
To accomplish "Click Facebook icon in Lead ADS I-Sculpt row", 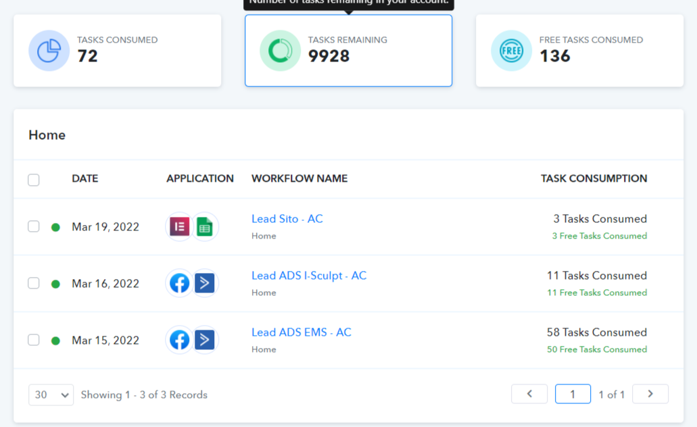I will pyautogui.click(x=180, y=284).
